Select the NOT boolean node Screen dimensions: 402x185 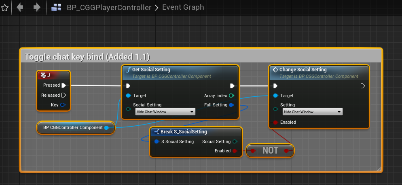[x=270, y=150]
